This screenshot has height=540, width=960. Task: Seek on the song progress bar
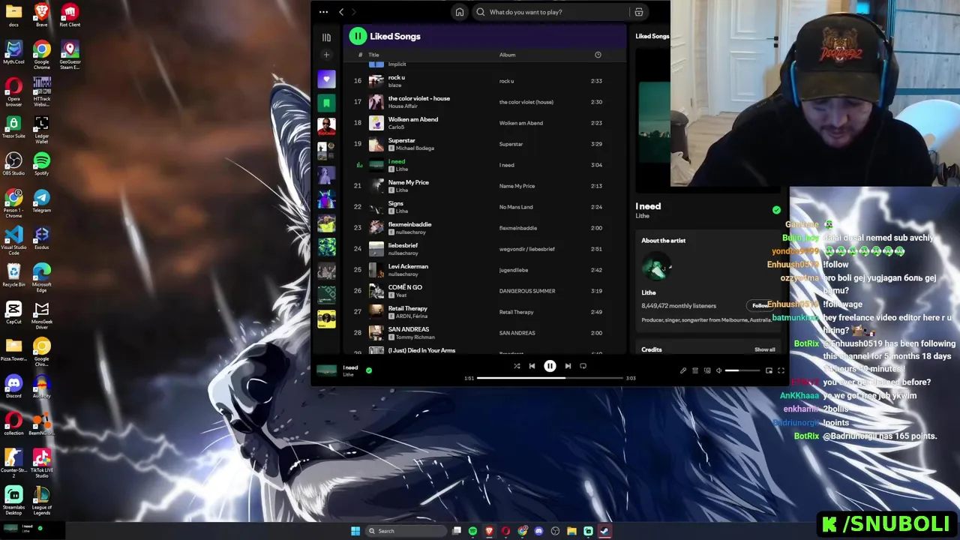[x=550, y=378]
